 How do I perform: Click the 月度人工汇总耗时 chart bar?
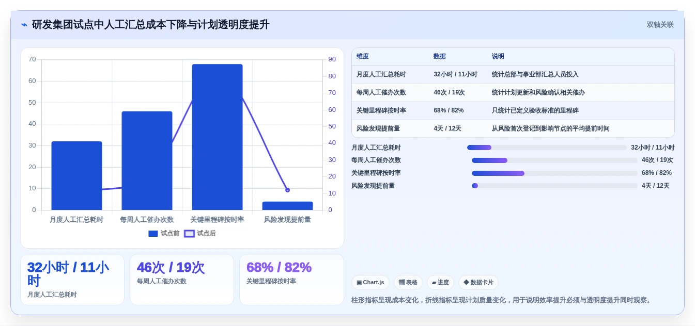tap(76, 175)
